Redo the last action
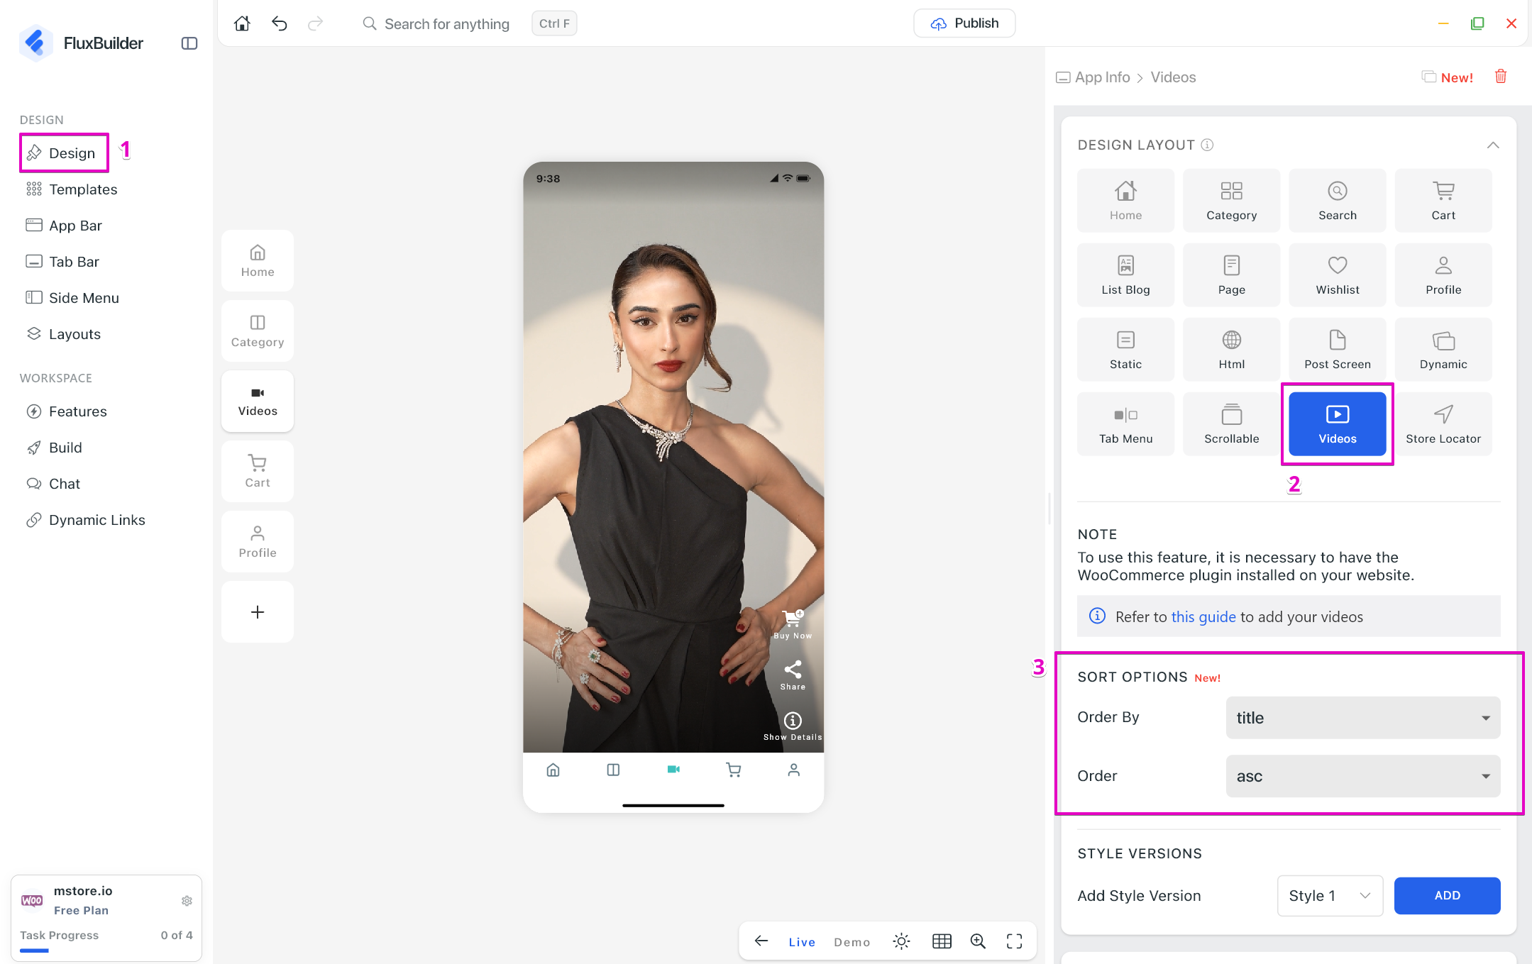 click(316, 23)
